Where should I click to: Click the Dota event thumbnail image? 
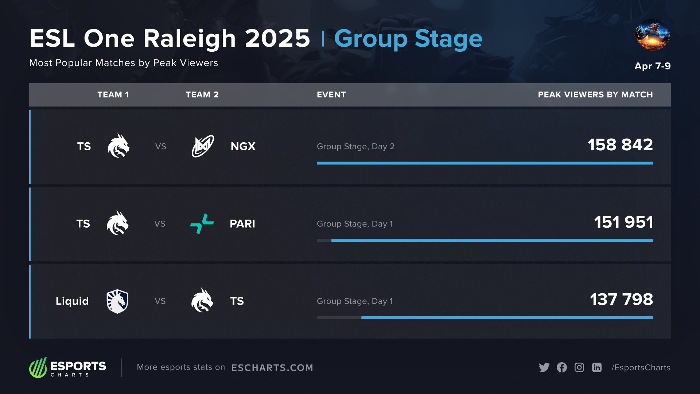click(652, 35)
